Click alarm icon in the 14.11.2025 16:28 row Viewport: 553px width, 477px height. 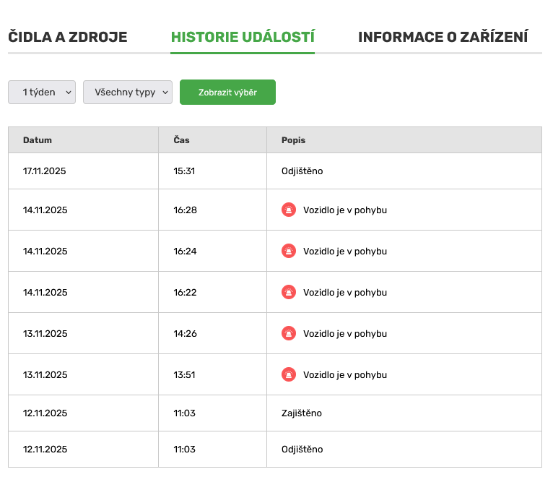pyautogui.click(x=289, y=210)
